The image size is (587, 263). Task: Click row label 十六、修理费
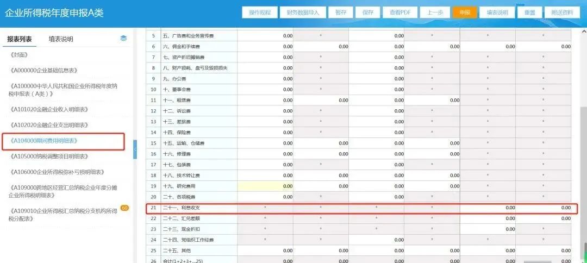click(177, 154)
